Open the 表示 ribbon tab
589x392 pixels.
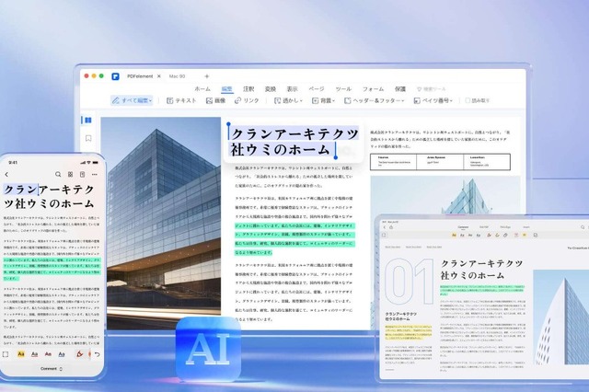click(293, 89)
